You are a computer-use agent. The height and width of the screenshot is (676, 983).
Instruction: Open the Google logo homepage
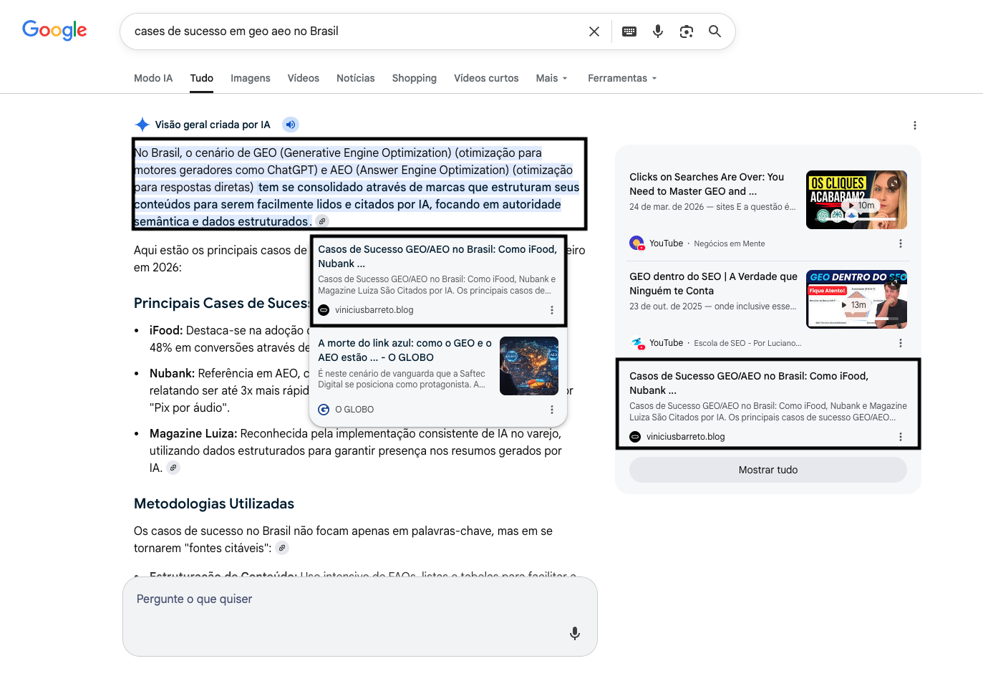[54, 30]
